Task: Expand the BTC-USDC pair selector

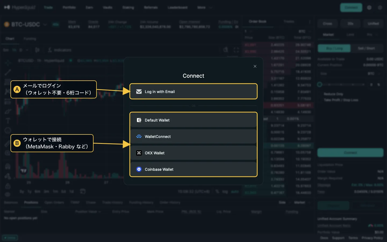Action: pos(26,24)
